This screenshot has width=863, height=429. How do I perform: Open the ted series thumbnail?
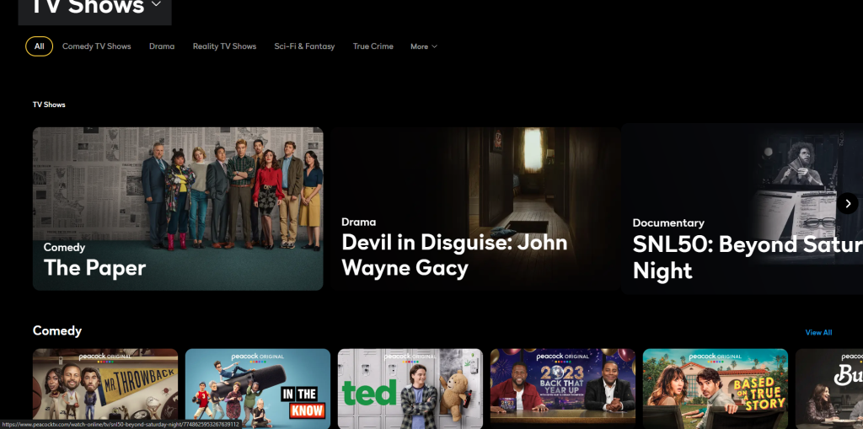[410, 386]
